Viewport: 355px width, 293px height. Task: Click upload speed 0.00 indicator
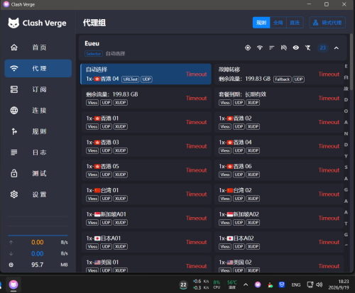pos(38,243)
